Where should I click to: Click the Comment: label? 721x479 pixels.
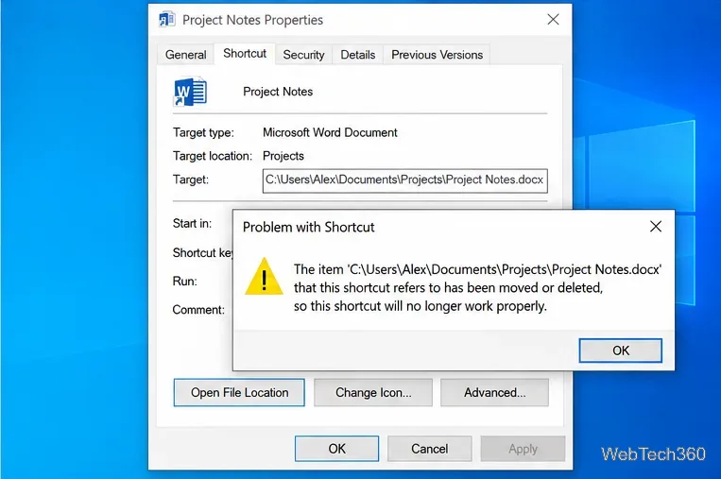coord(198,310)
